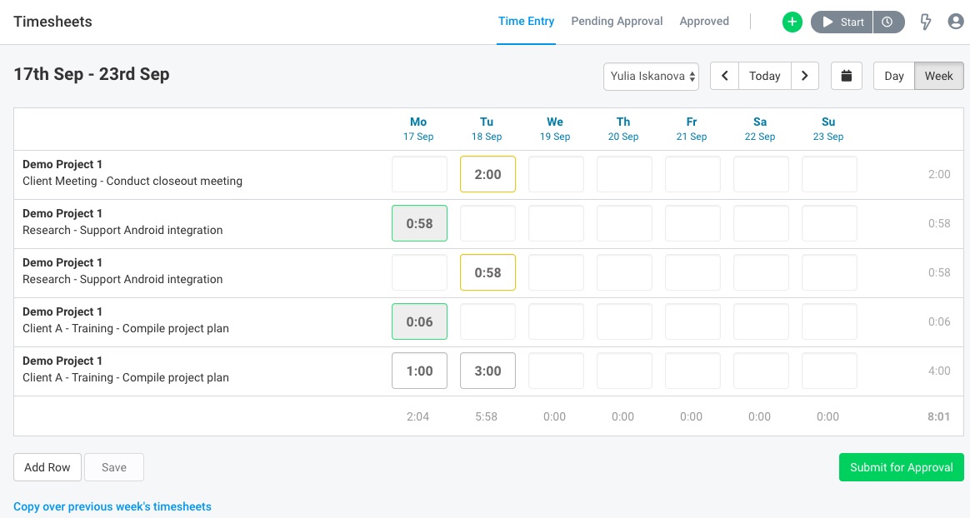Click the green plus add entry icon
This screenshot has height=518, width=970.
[792, 22]
